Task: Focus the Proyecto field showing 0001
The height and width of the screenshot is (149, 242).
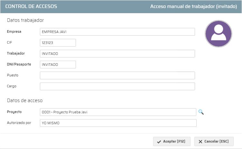Action: (118, 112)
